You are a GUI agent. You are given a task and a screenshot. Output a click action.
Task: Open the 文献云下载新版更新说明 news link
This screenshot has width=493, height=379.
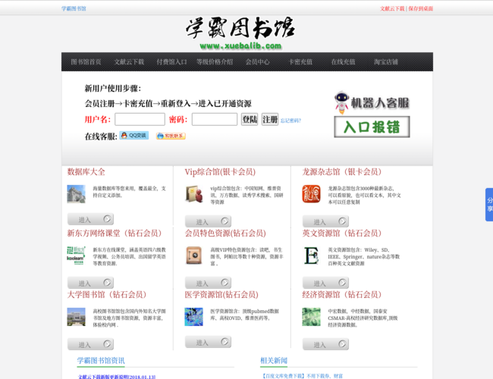(x=117, y=377)
